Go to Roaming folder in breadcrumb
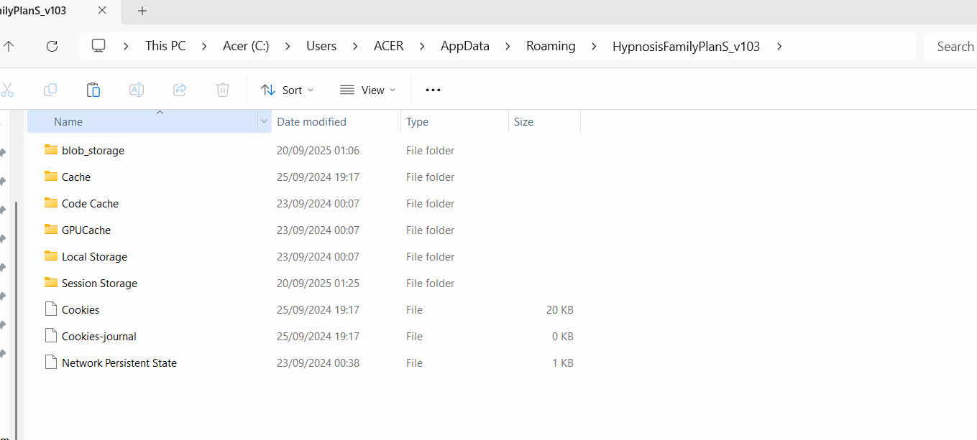Screen dimensions: 977x440 pyautogui.click(x=551, y=46)
